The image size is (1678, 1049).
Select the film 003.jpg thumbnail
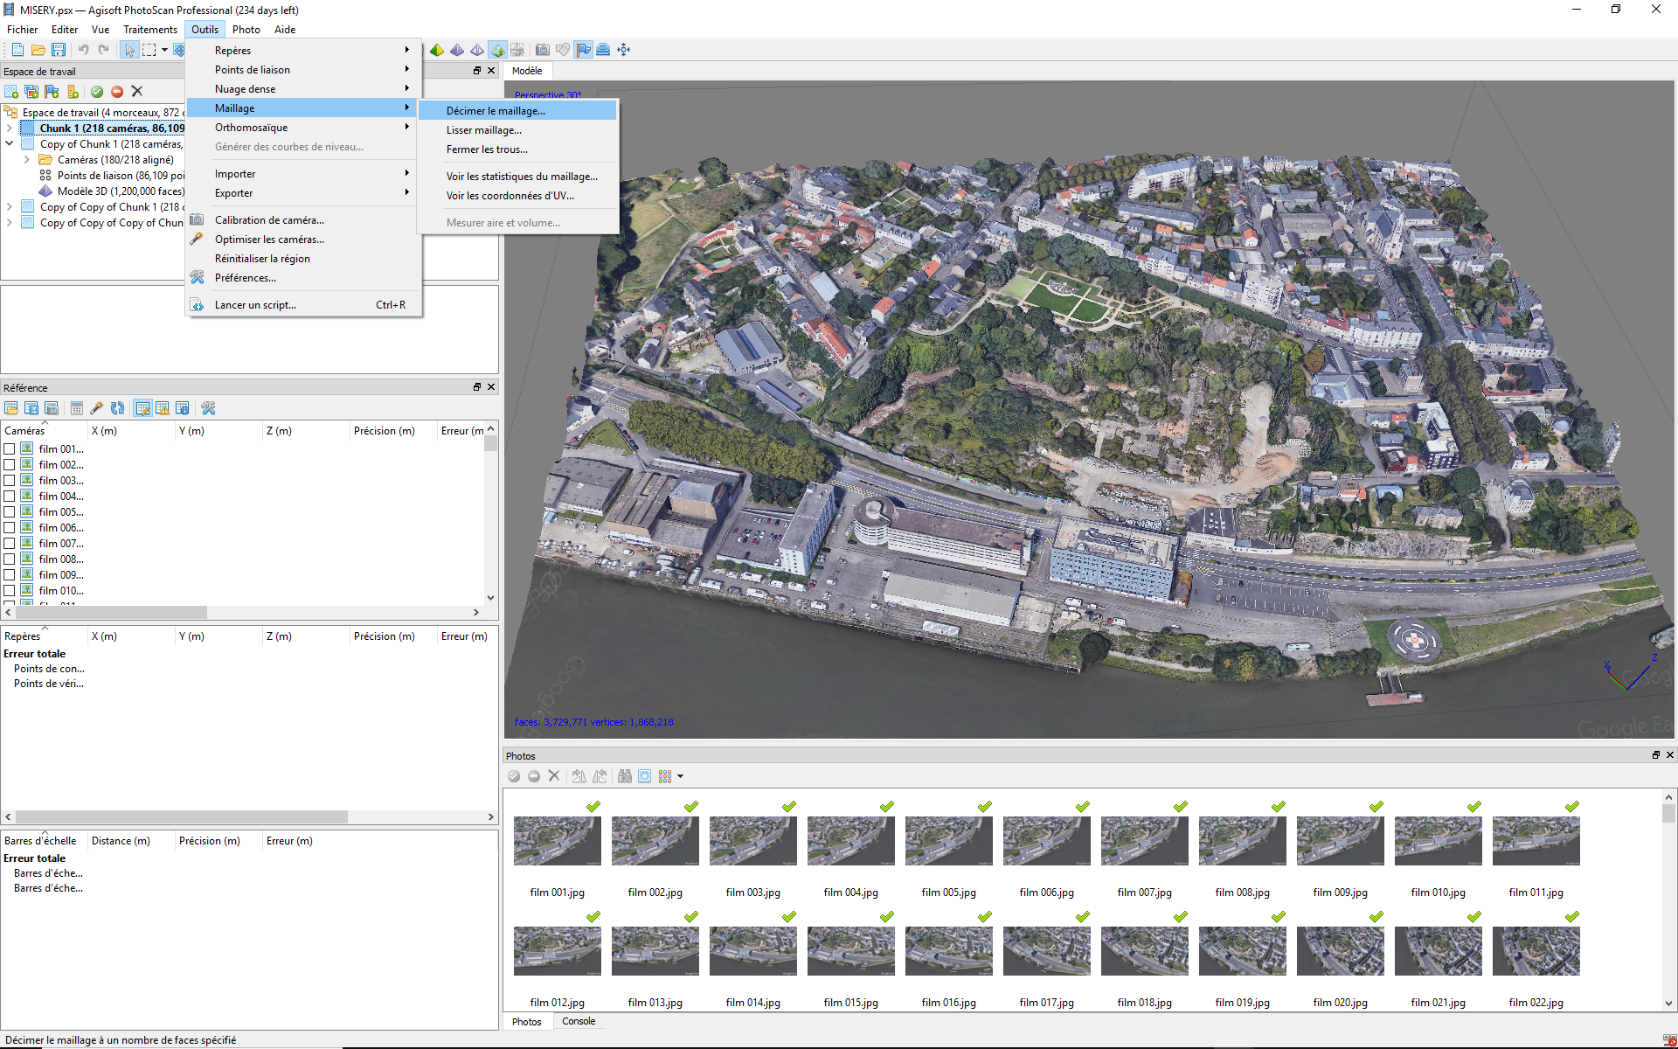(x=752, y=841)
